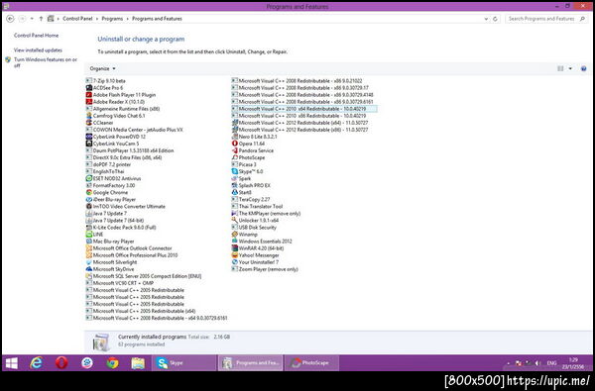Select Java 7 Update 7 (64-bit)
The image size is (595, 391).
[115, 220]
